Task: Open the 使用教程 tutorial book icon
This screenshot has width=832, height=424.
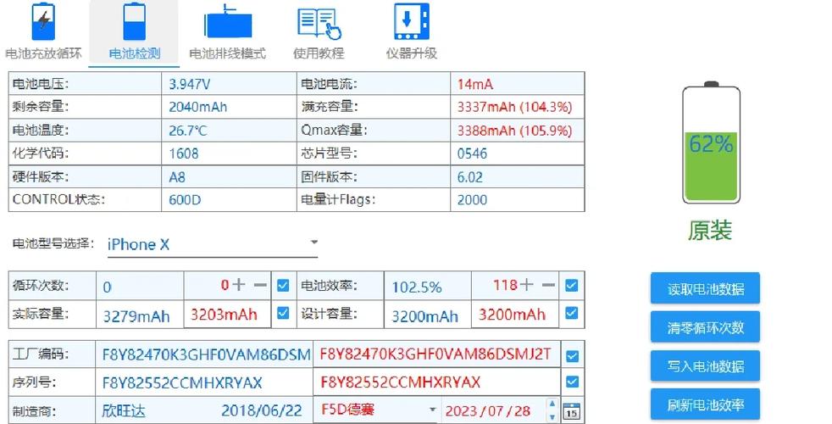Action: tap(319, 24)
